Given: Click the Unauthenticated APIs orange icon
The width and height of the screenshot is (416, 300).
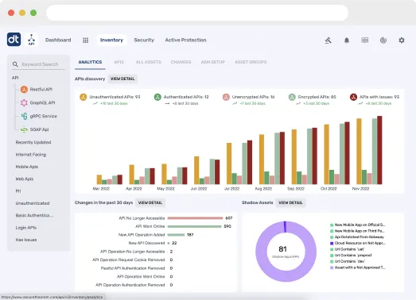Looking at the screenshot, I should pos(84,97).
